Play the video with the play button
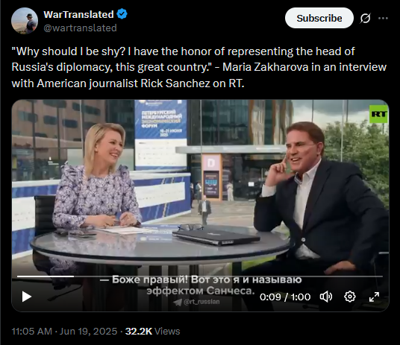Image resolution: width=400 pixels, height=345 pixels. [x=27, y=297]
